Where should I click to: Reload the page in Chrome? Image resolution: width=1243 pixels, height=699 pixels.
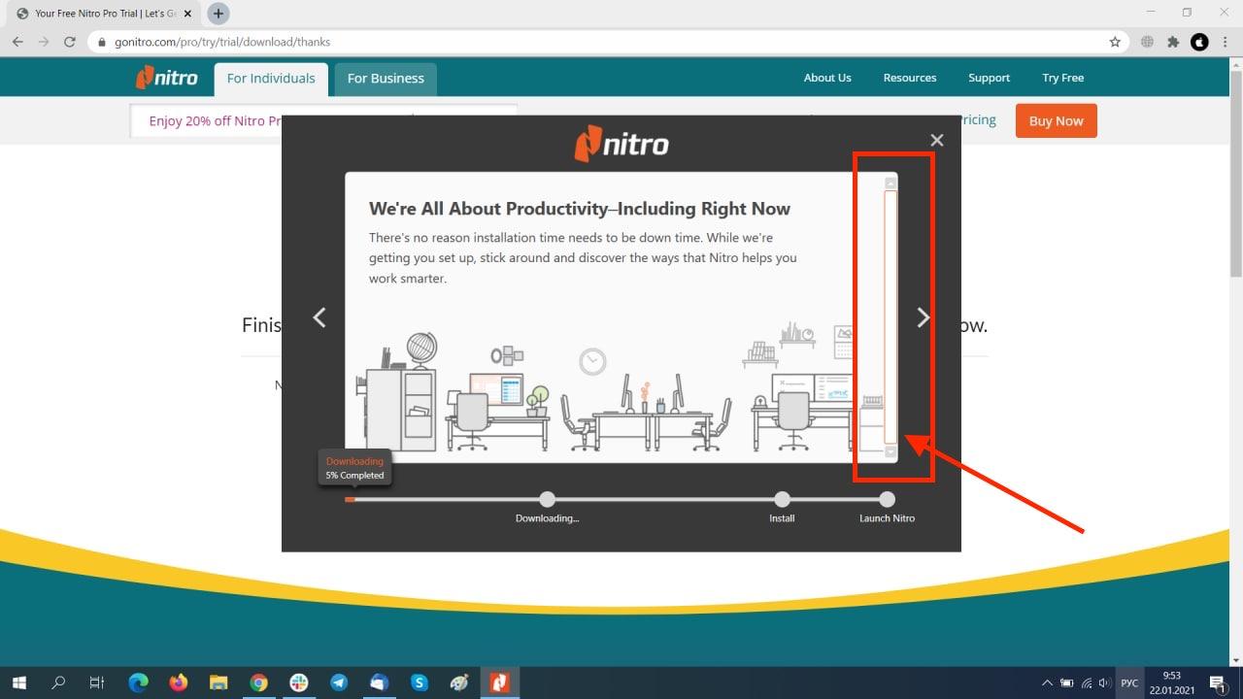click(x=69, y=42)
